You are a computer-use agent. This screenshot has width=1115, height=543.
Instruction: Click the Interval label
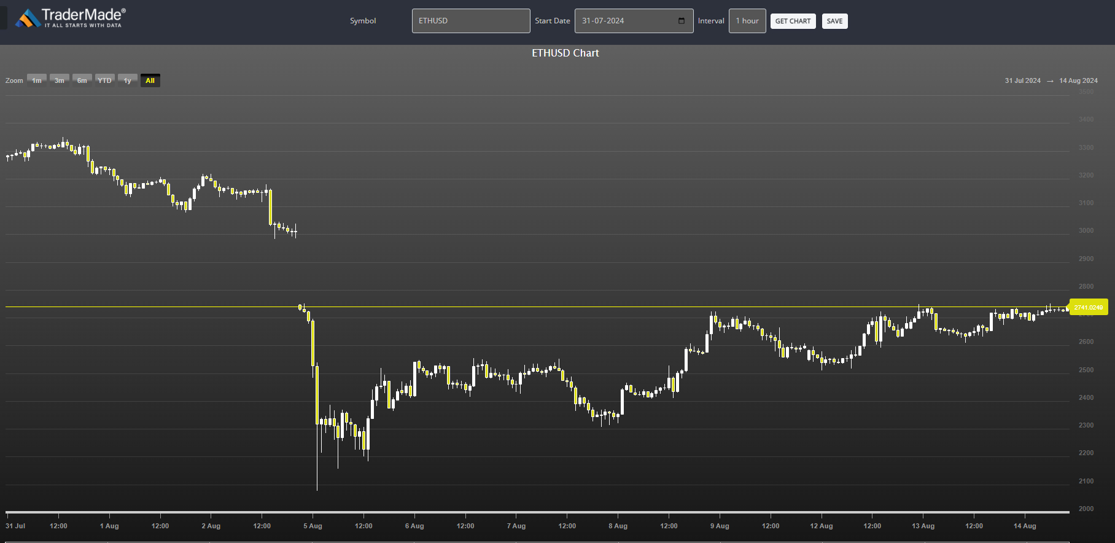[711, 21]
